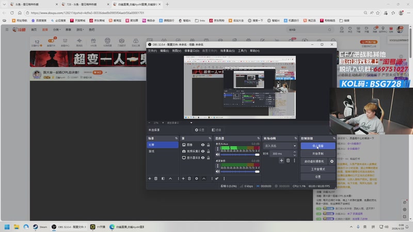Undock the Audio Mixer panel with its float icon

click(259, 138)
